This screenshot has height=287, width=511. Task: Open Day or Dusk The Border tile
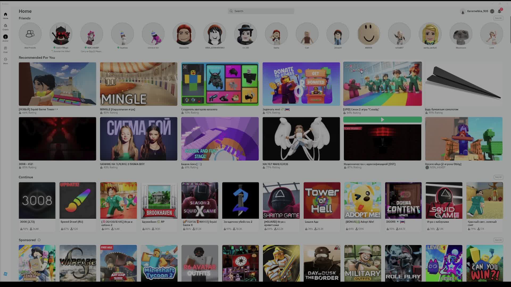[x=322, y=263]
